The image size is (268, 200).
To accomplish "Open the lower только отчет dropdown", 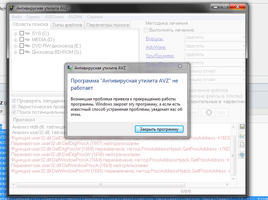I will (x=217, y=80).
